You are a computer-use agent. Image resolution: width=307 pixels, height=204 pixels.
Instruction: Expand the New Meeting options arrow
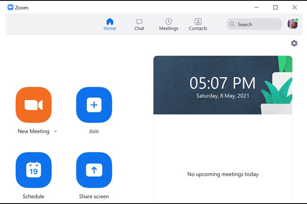[55, 131]
